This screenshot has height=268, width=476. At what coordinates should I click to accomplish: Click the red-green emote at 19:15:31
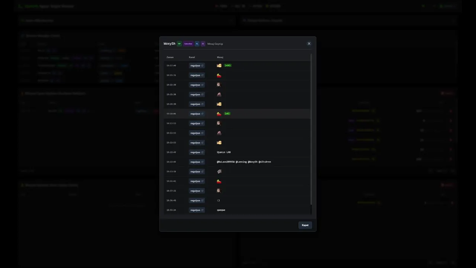tap(219, 75)
